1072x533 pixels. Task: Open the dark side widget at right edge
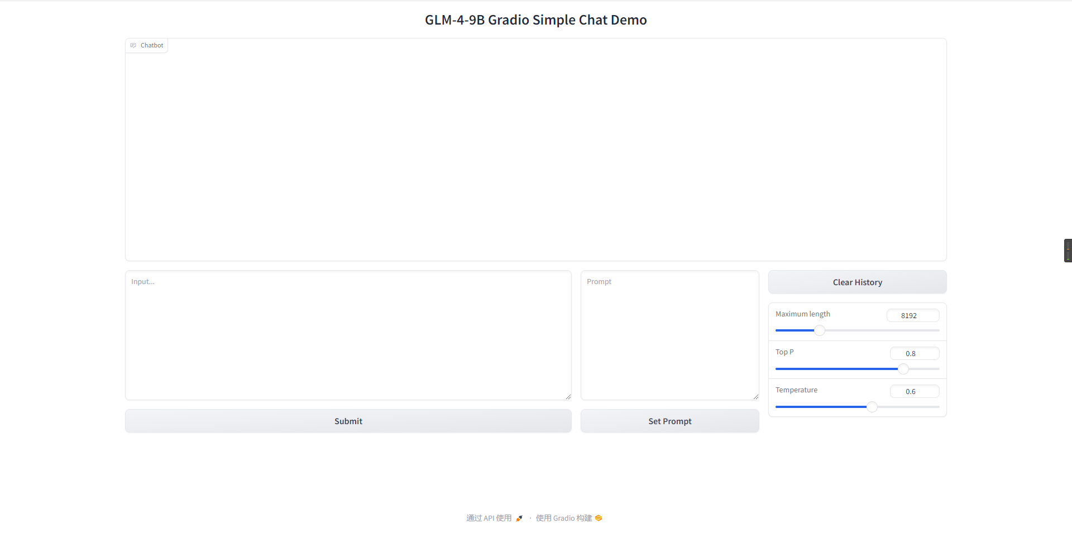(1068, 251)
